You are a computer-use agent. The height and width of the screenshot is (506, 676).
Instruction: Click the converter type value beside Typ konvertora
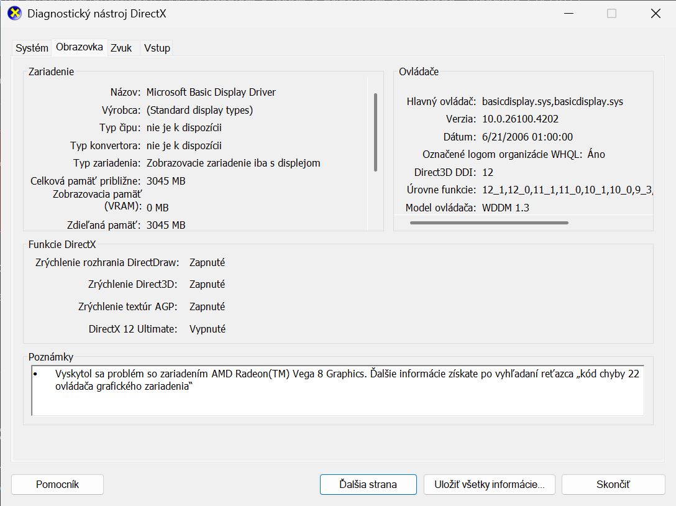coord(184,146)
